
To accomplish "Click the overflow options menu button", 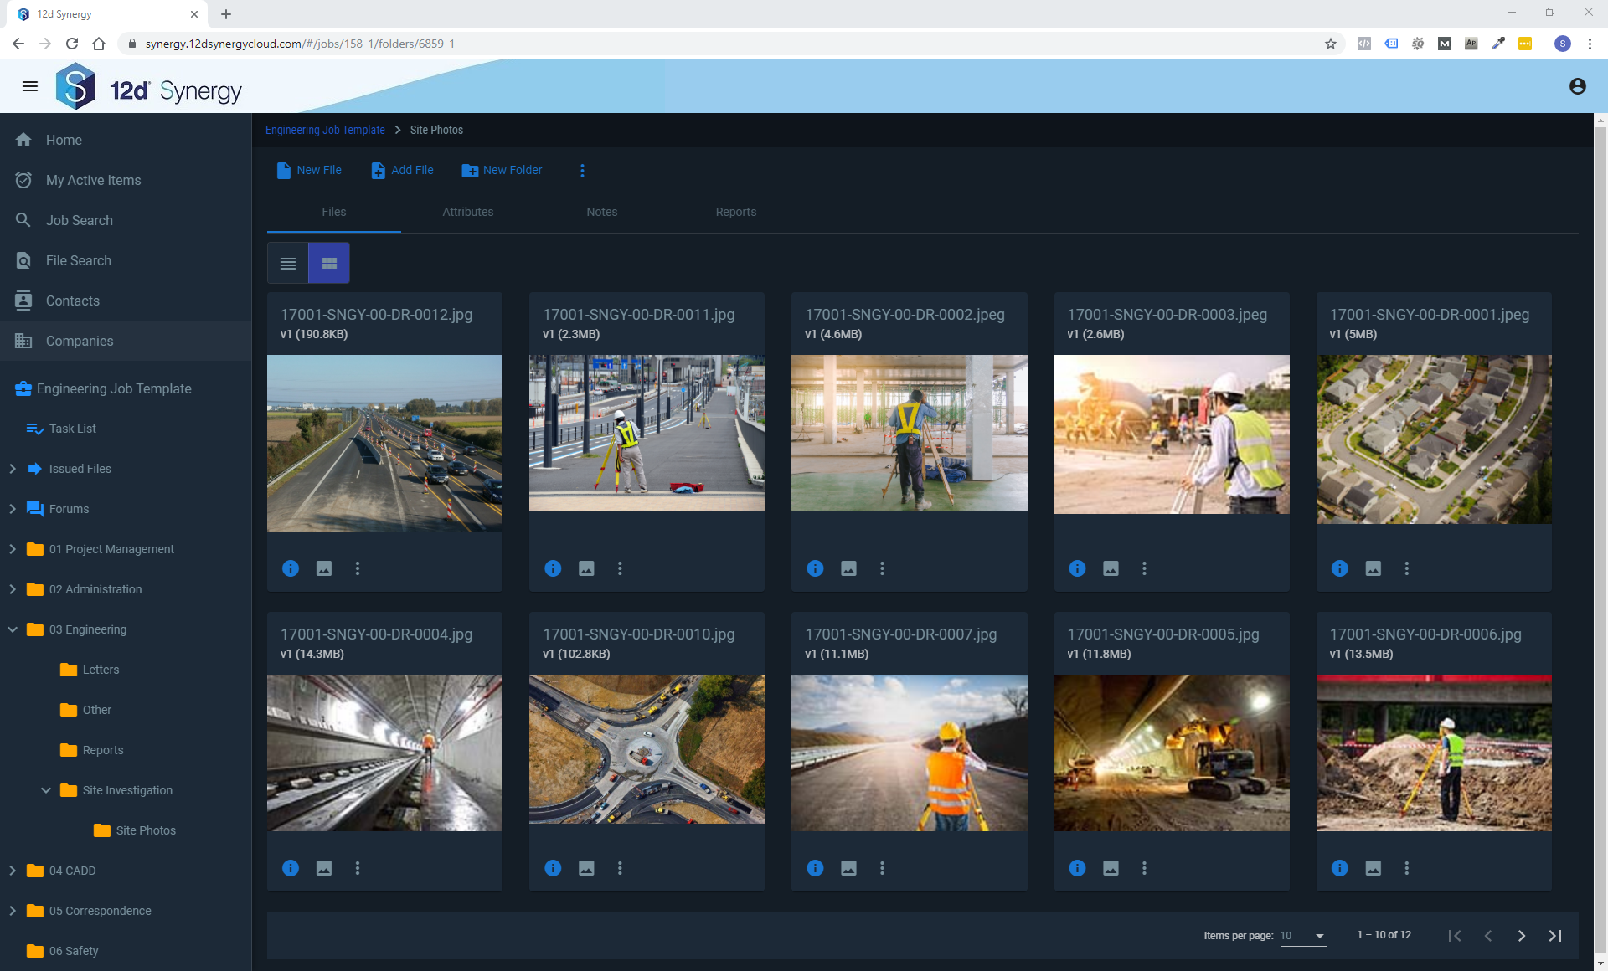I will [581, 170].
